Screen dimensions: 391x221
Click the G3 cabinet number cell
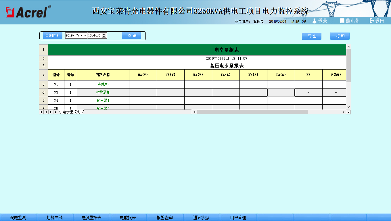[56, 93]
